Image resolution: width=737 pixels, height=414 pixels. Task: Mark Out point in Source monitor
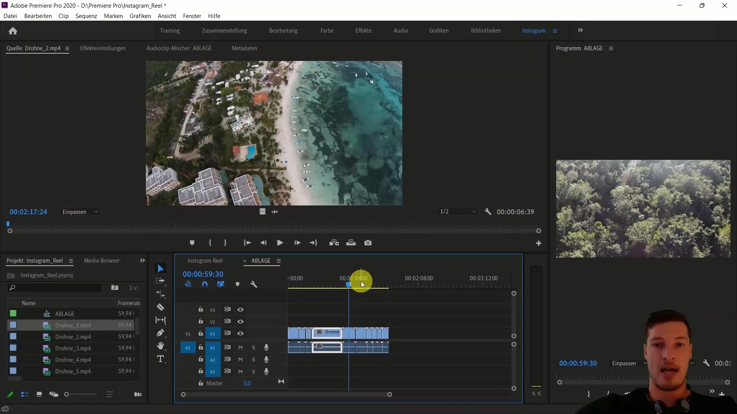225,243
